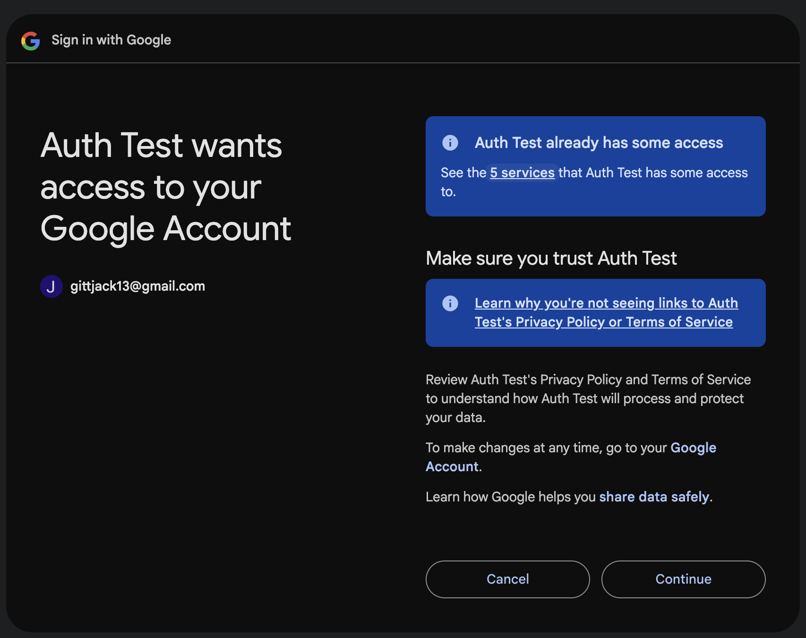Click the "Auth Test already has some access" title
Screen dimensions: 806x638
(599, 143)
